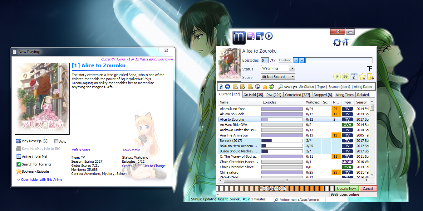Open the On-Hold [35] tab

253,95
